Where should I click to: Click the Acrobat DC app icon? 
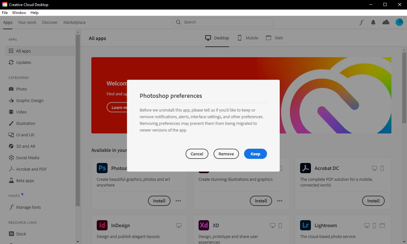click(x=305, y=168)
